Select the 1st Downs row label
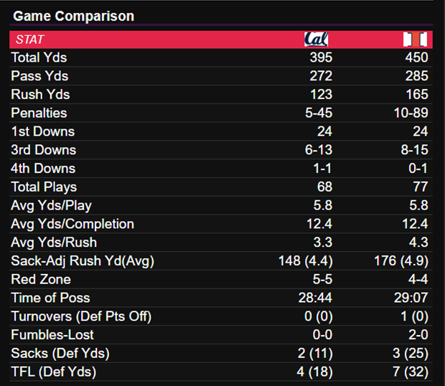This screenshot has width=445, height=386. click(x=42, y=131)
